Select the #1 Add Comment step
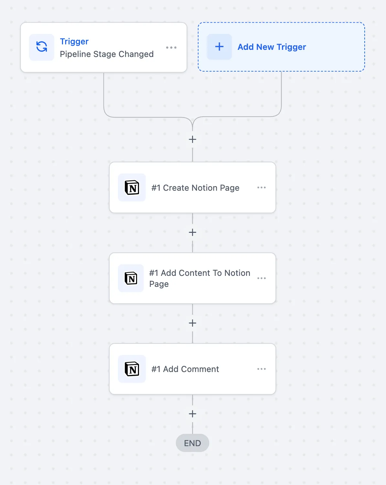The image size is (386, 485). 193,369
